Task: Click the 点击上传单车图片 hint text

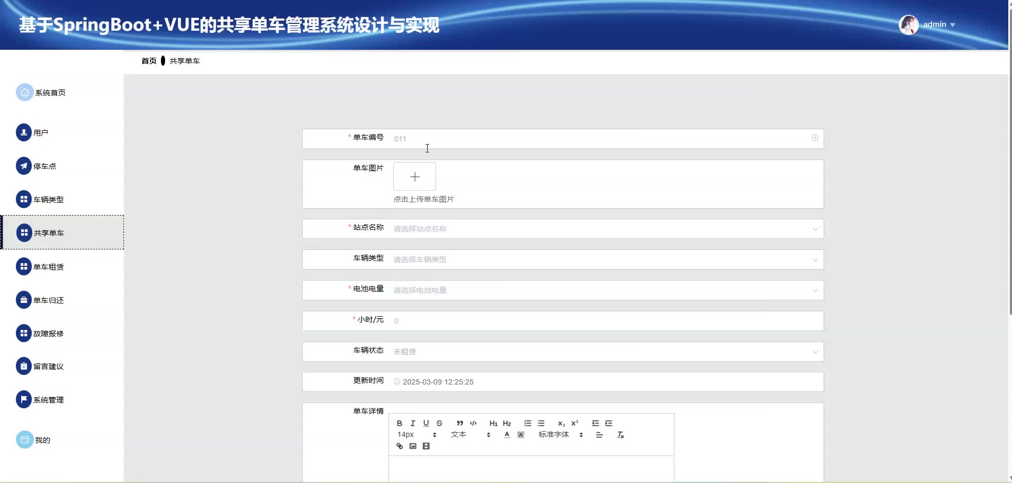Action: 423,199
